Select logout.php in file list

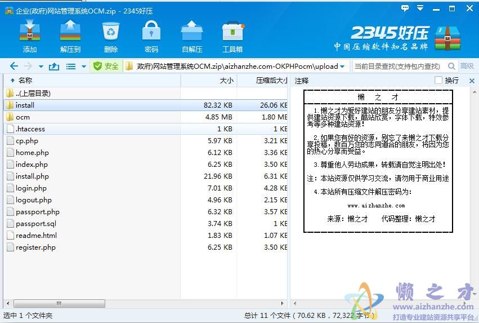click(145, 200)
